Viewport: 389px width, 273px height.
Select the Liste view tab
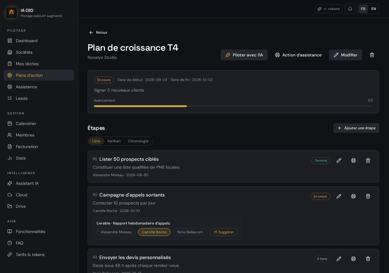(x=96, y=141)
